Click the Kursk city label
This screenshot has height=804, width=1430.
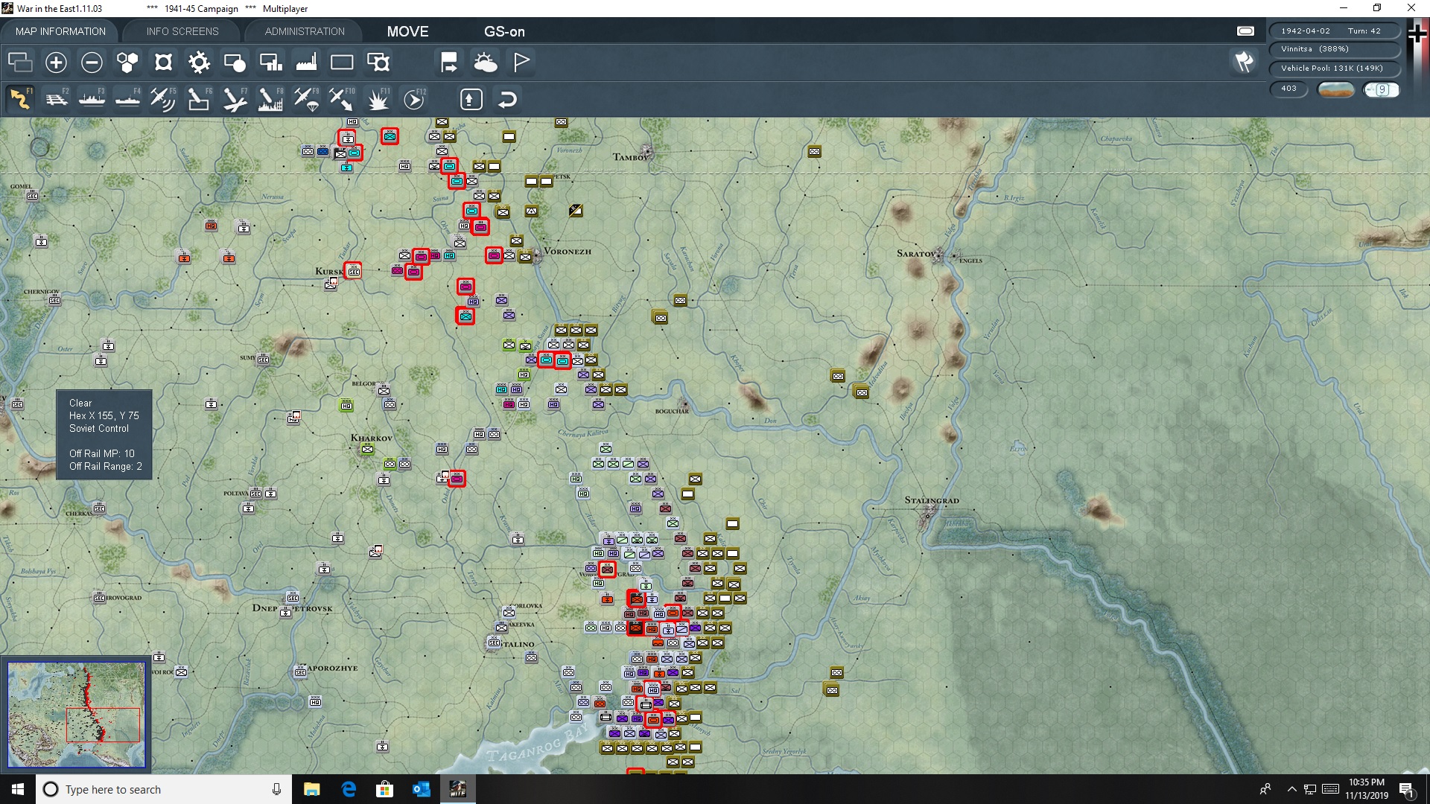(329, 272)
